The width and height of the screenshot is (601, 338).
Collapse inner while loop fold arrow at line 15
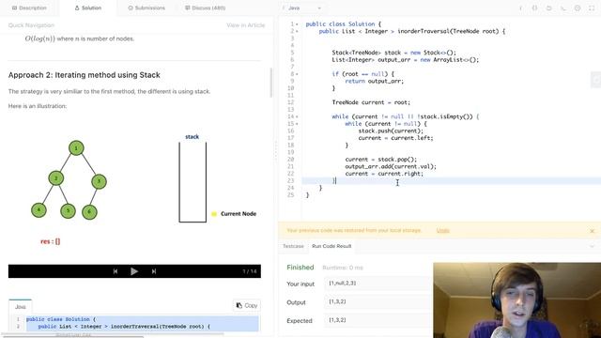coord(297,124)
